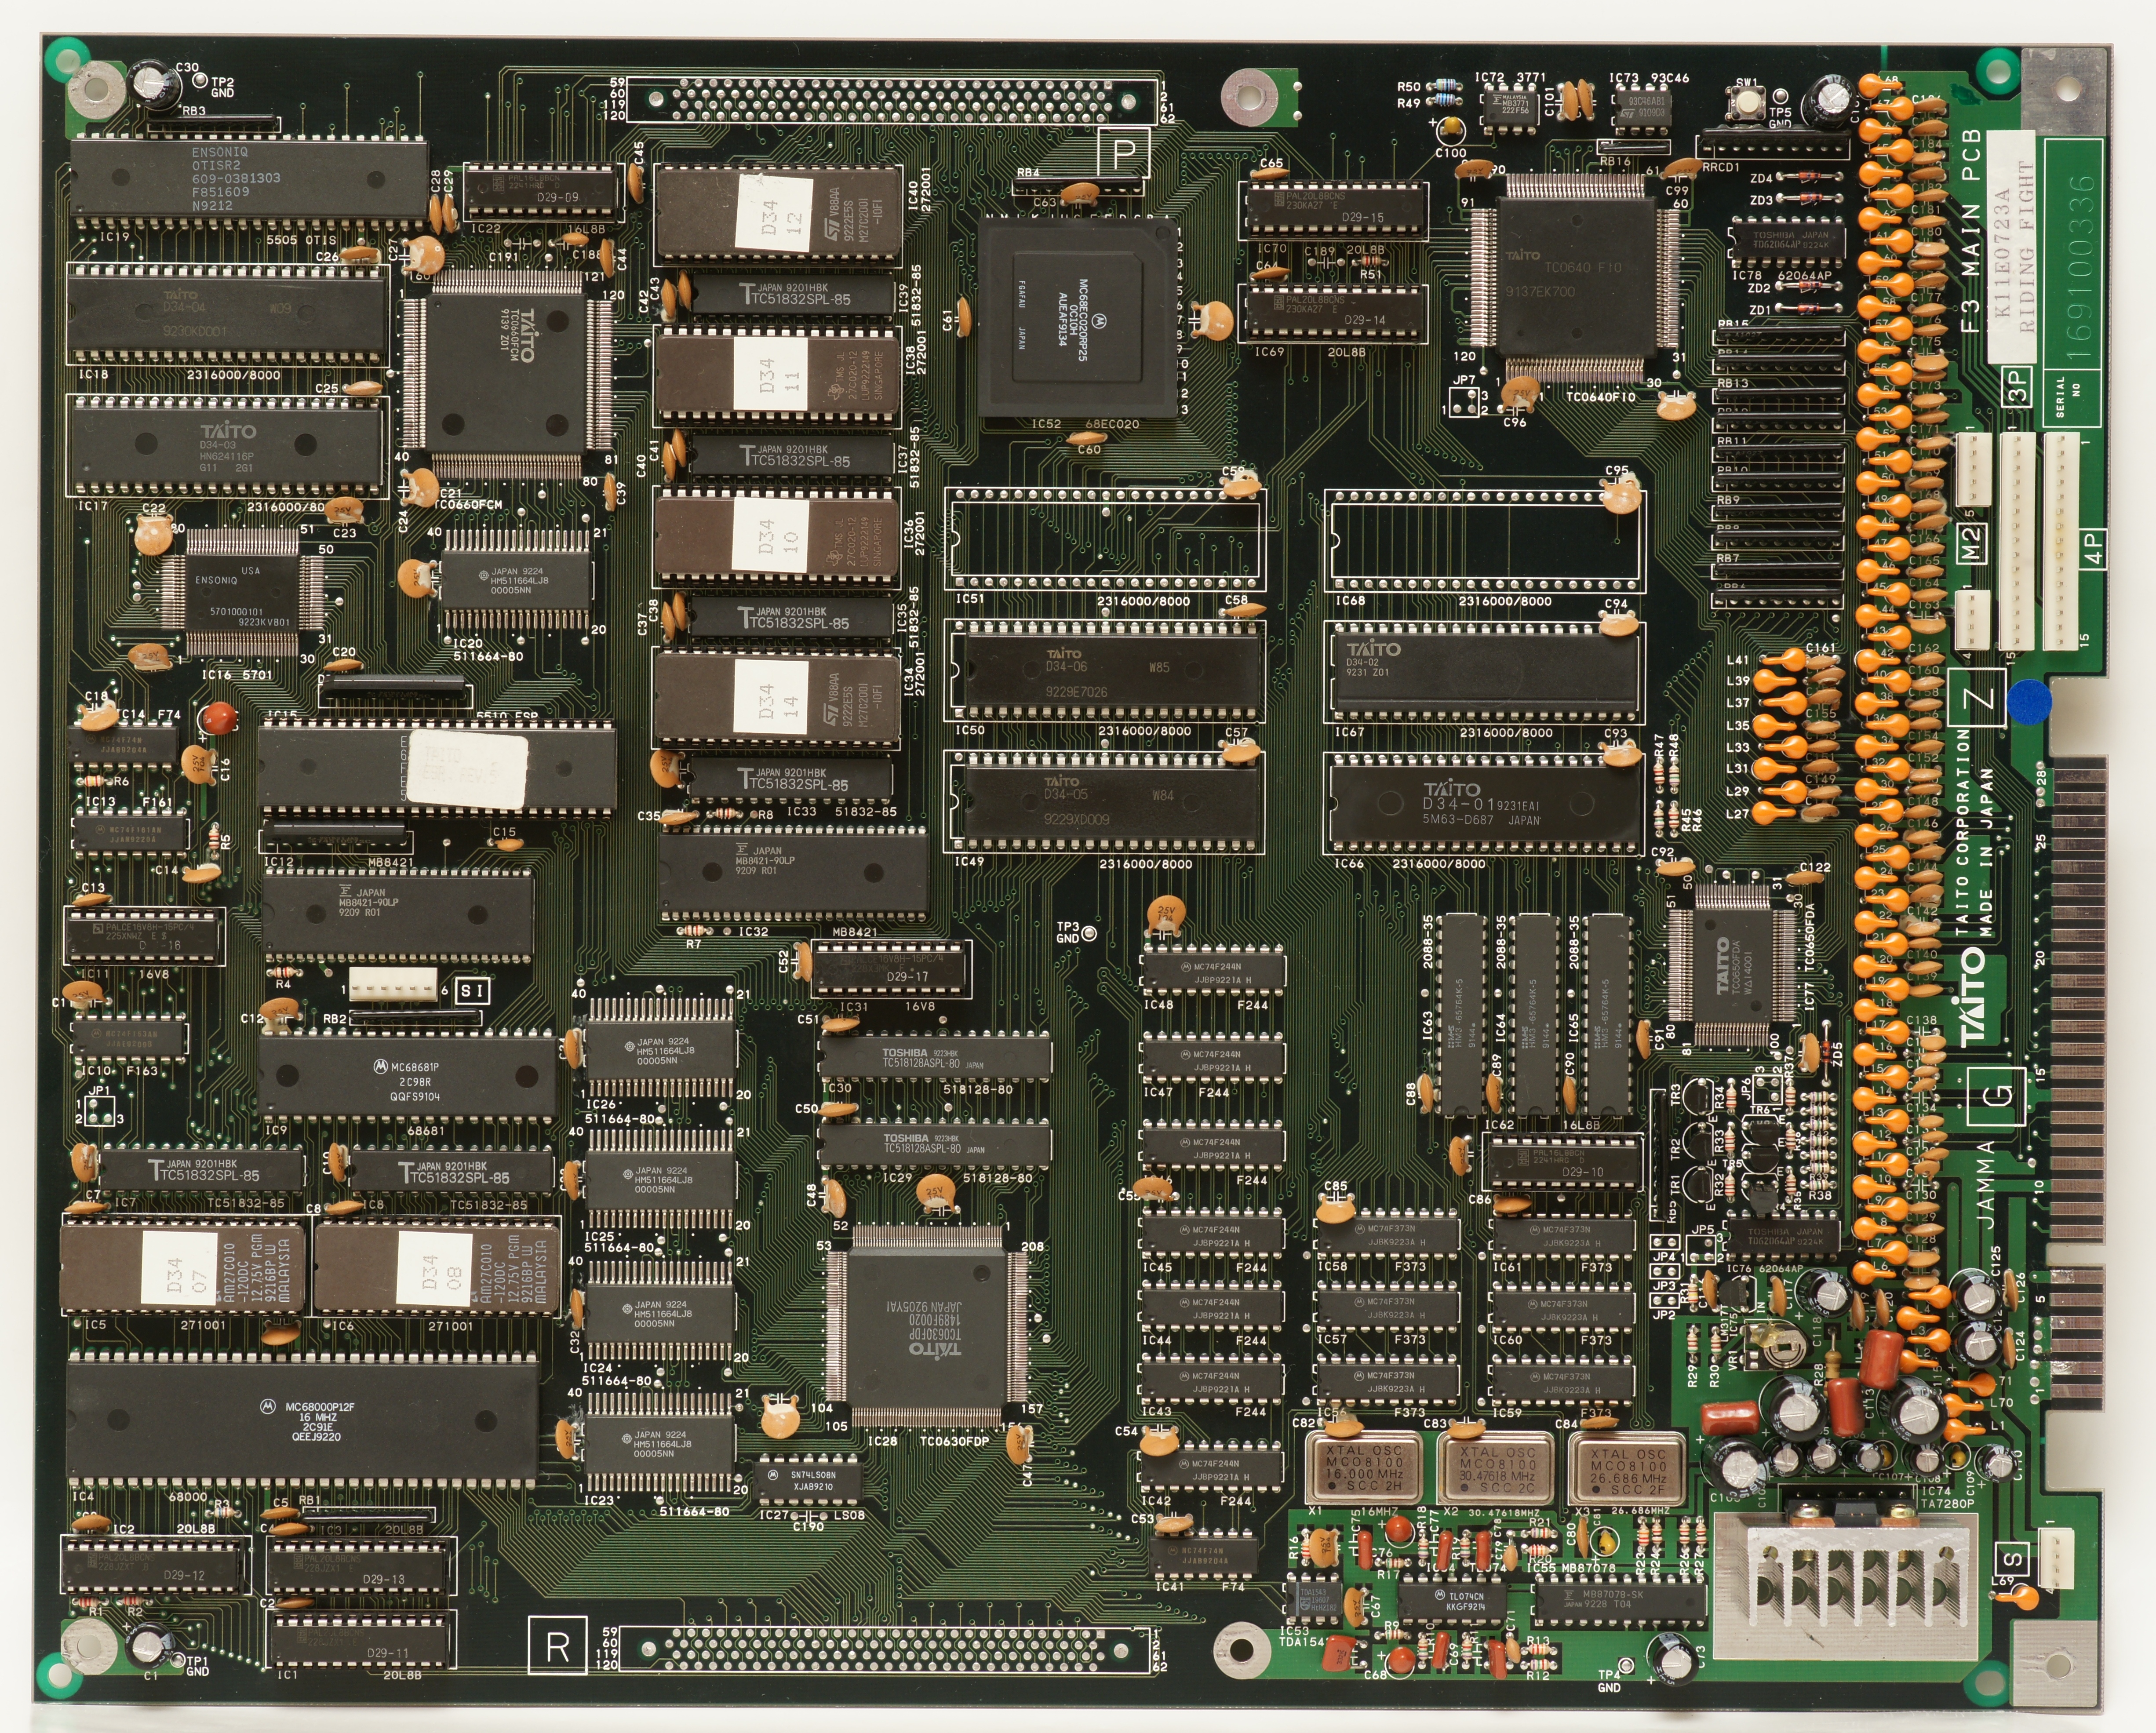2156x1733 pixels.
Task: Click the 30.47618 MHz crystal oscillator X2
Action: 1496,1468
